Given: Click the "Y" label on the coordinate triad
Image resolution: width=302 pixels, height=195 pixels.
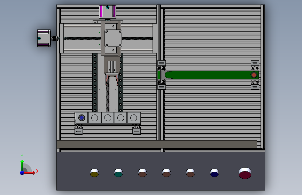Looking at the screenshot, I should point(22,156).
